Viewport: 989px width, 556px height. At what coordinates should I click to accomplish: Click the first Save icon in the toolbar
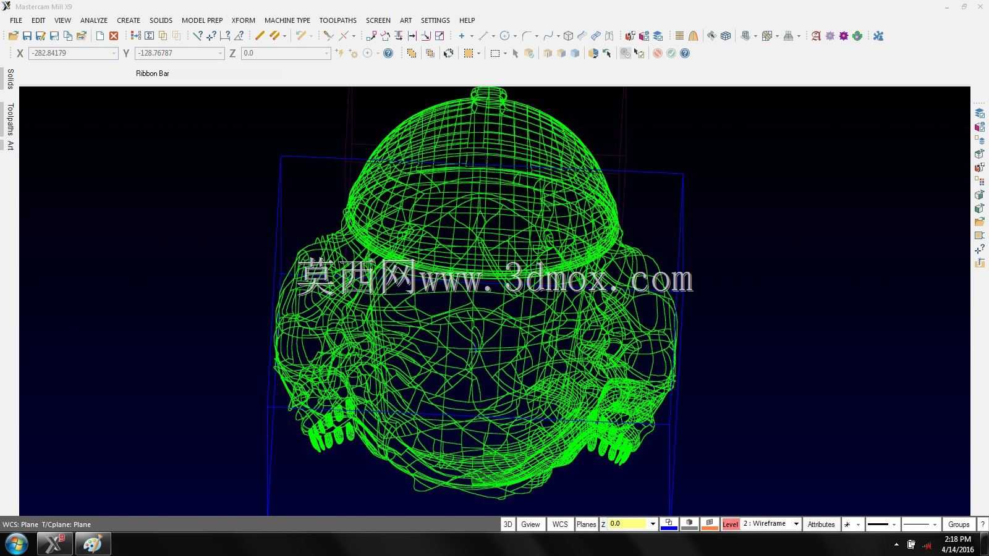click(x=27, y=36)
